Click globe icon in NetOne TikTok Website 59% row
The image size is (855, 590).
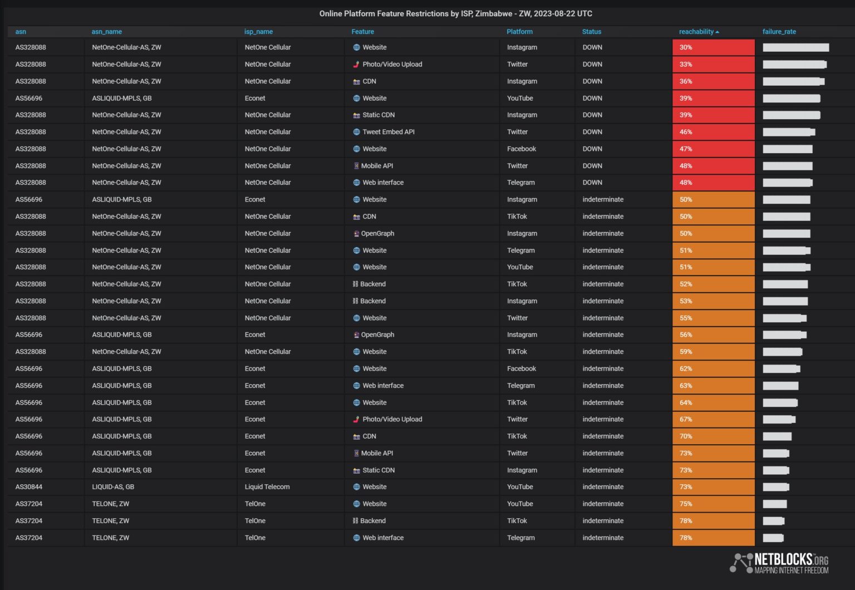click(x=356, y=352)
